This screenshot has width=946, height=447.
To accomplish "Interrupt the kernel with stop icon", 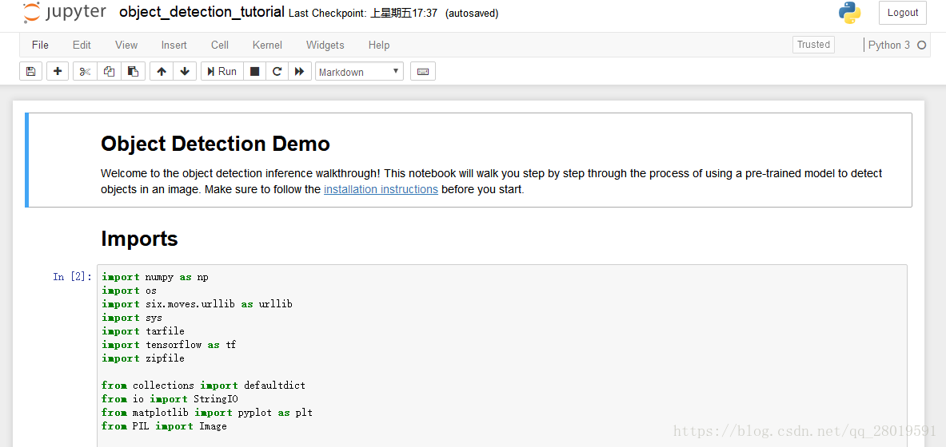I will tap(255, 72).
